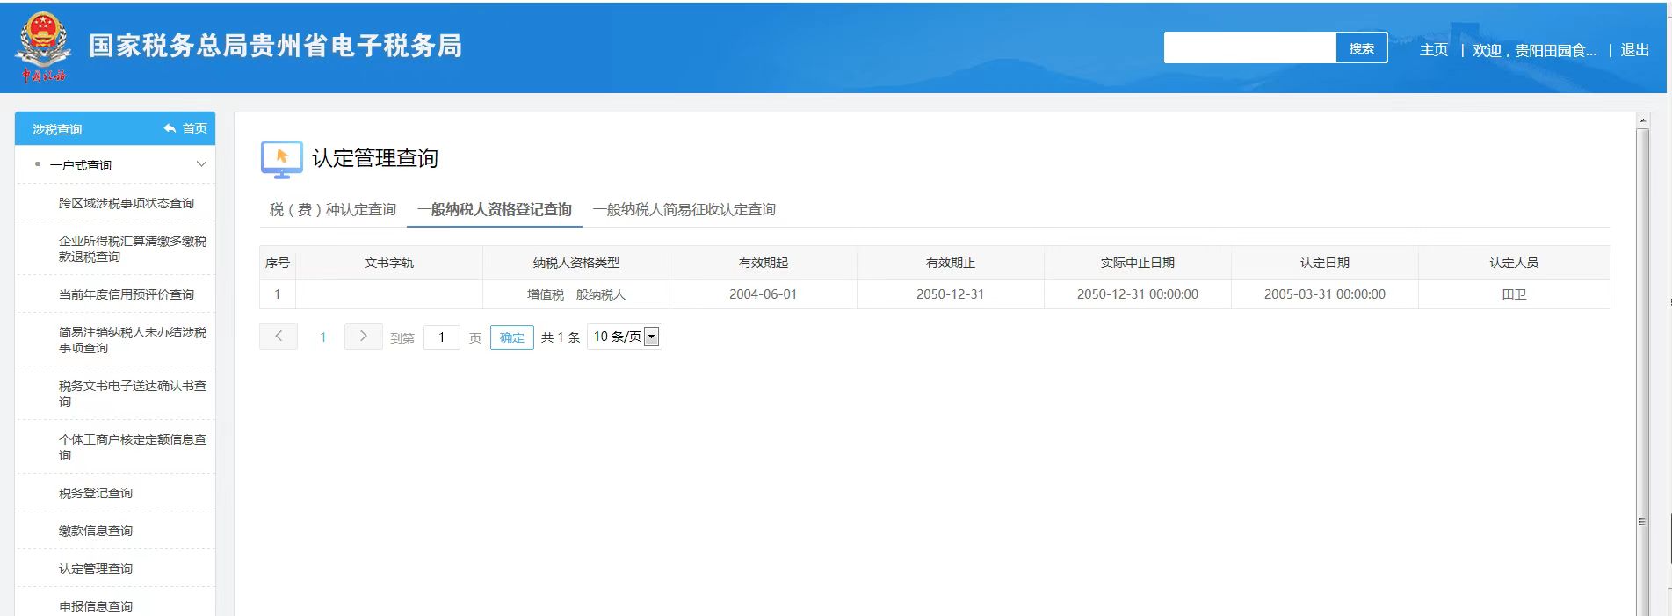This screenshot has width=1672, height=616.
Task: Switch to 税（费）种认定查询 tab
Action: point(332,209)
